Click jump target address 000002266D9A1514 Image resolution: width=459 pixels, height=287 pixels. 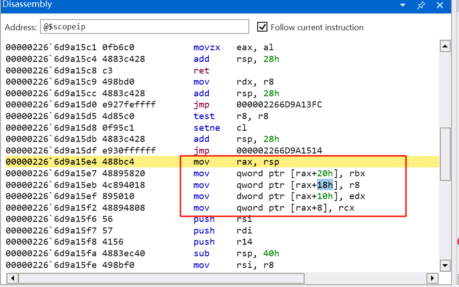[279, 150]
